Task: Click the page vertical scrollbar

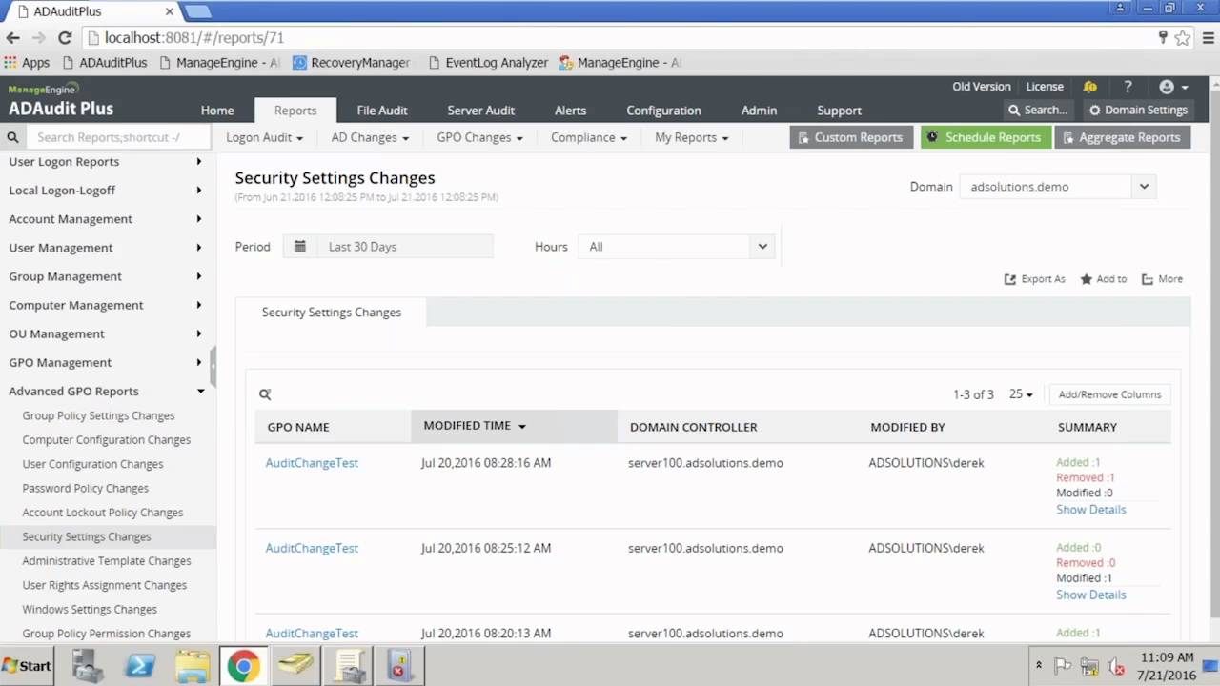Action: click(x=1214, y=353)
